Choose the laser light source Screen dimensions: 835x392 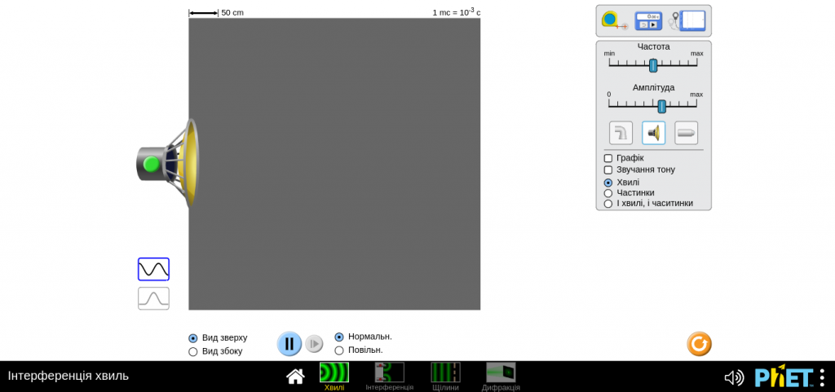pyautogui.click(x=687, y=133)
